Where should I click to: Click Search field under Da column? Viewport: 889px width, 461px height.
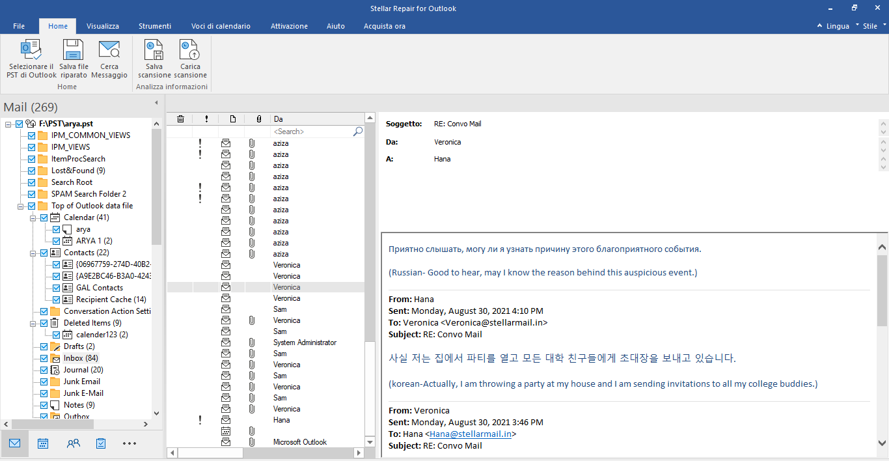[x=311, y=132]
